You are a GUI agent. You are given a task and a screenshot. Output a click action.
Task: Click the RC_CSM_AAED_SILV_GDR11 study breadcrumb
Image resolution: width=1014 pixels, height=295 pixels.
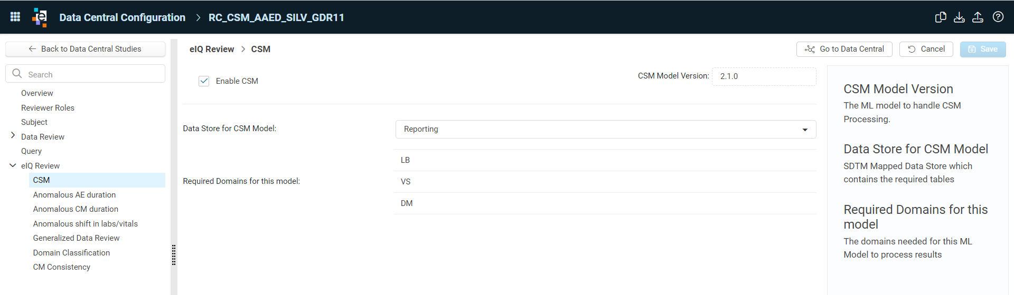pos(276,17)
